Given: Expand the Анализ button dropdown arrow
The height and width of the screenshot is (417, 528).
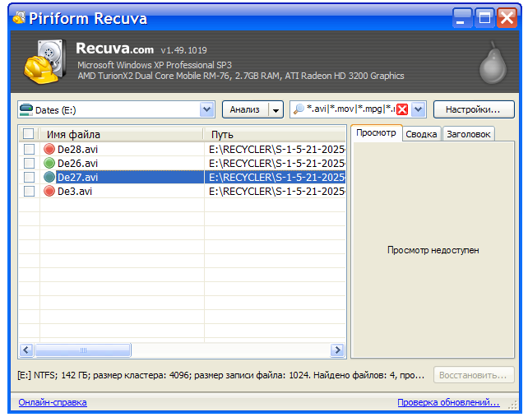Looking at the screenshot, I should pyautogui.click(x=276, y=109).
